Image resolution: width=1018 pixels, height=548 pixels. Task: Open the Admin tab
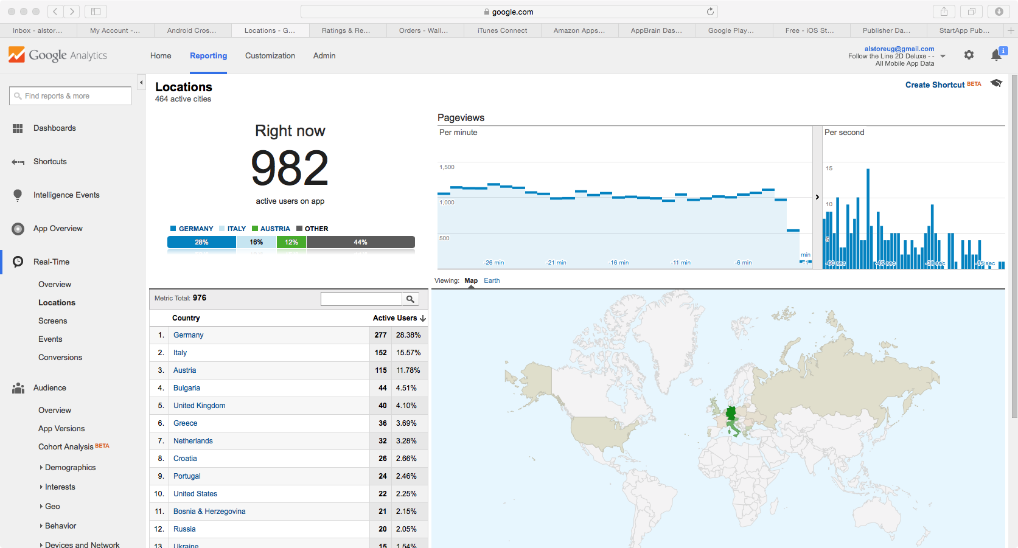click(324, 55)
